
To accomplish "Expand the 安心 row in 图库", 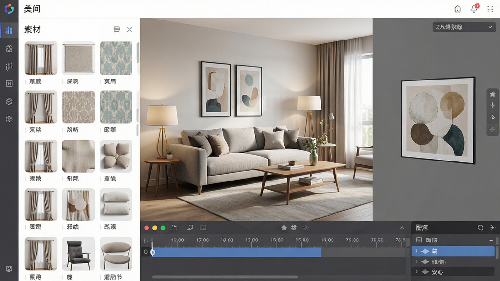I will (416, 272).
